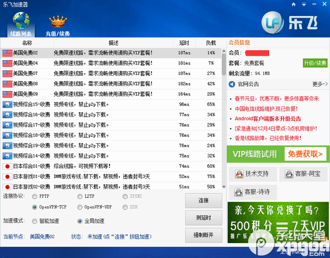The image size is (330, 258).
Task: Click the scrollbar down arrow of line list
Action: 224,187
